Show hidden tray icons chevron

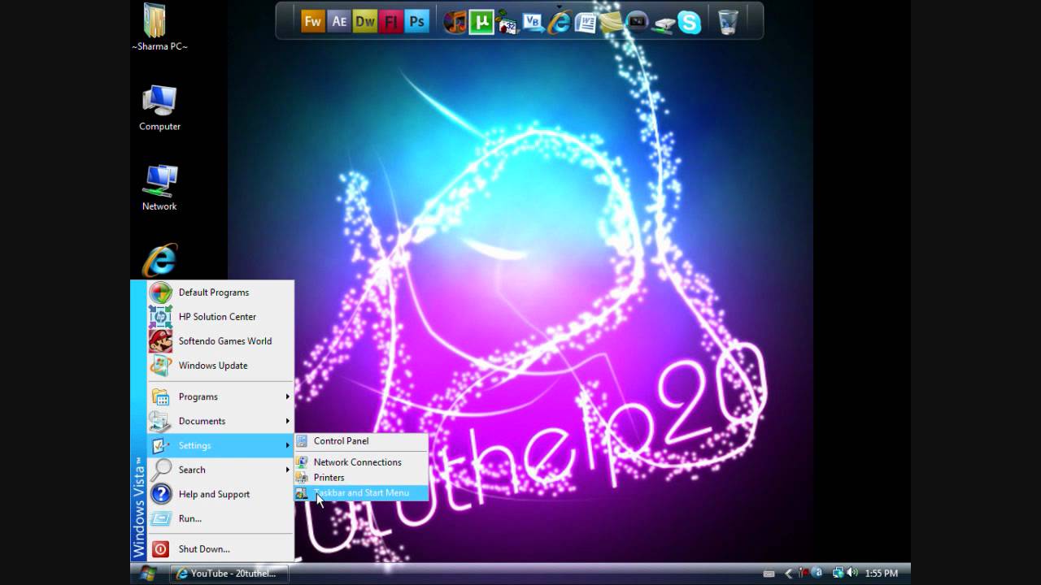pyautogui.click(x=788, y=574)
